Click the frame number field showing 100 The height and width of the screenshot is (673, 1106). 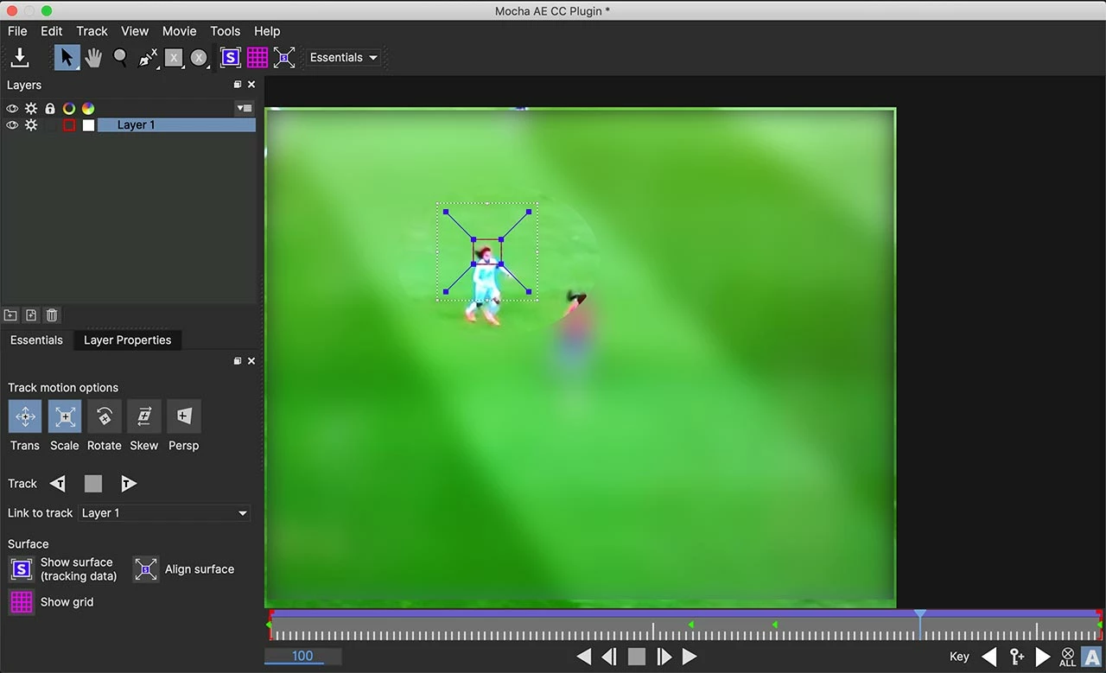pyautogui.click(x=302, y=656)
